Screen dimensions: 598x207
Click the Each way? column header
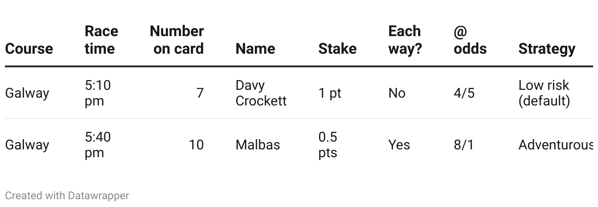click(x=405, y=40)
